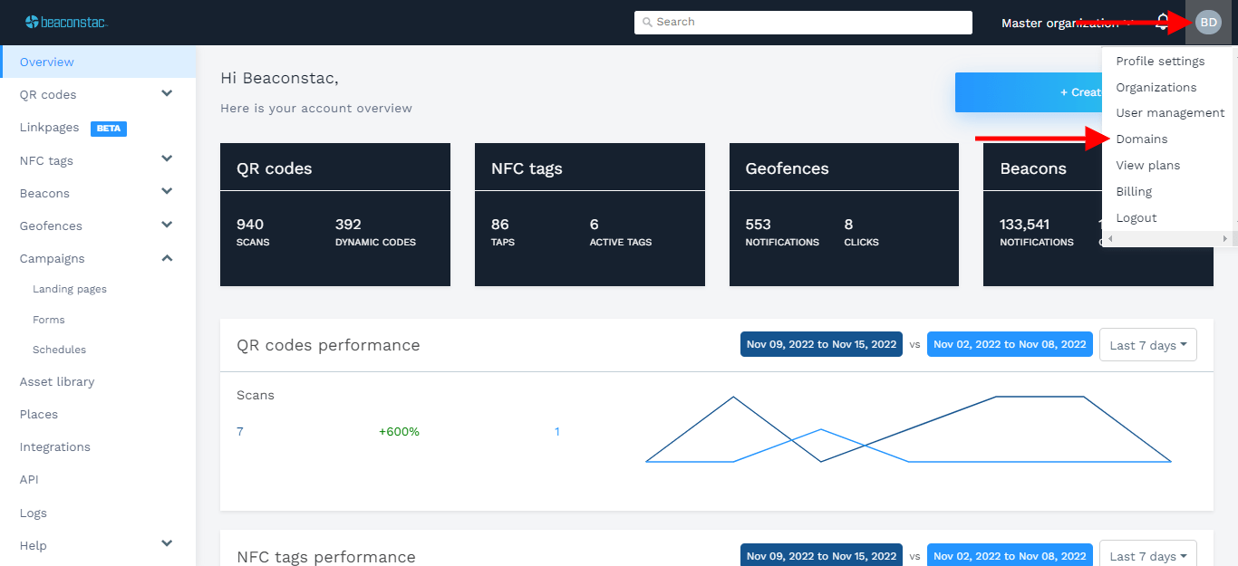Click the Search input field
The width and height of the screenshot is (1238, 566).
pos(803,23)
